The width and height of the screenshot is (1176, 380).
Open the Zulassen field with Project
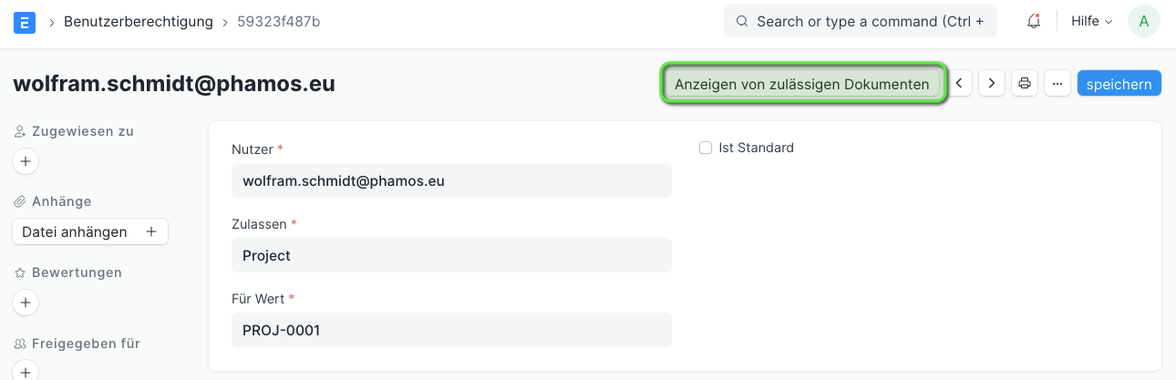451,255
